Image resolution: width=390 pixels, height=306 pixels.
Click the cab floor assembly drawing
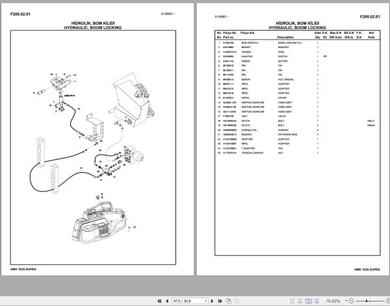[101, 222]
